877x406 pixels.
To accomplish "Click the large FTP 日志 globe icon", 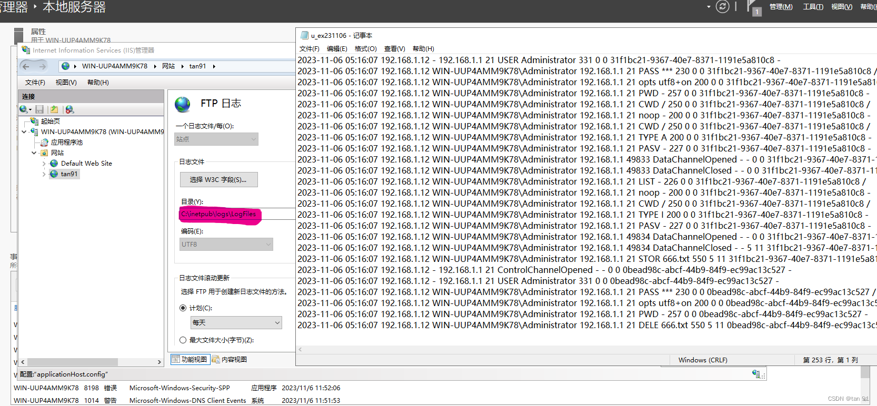I will [183, 104].
